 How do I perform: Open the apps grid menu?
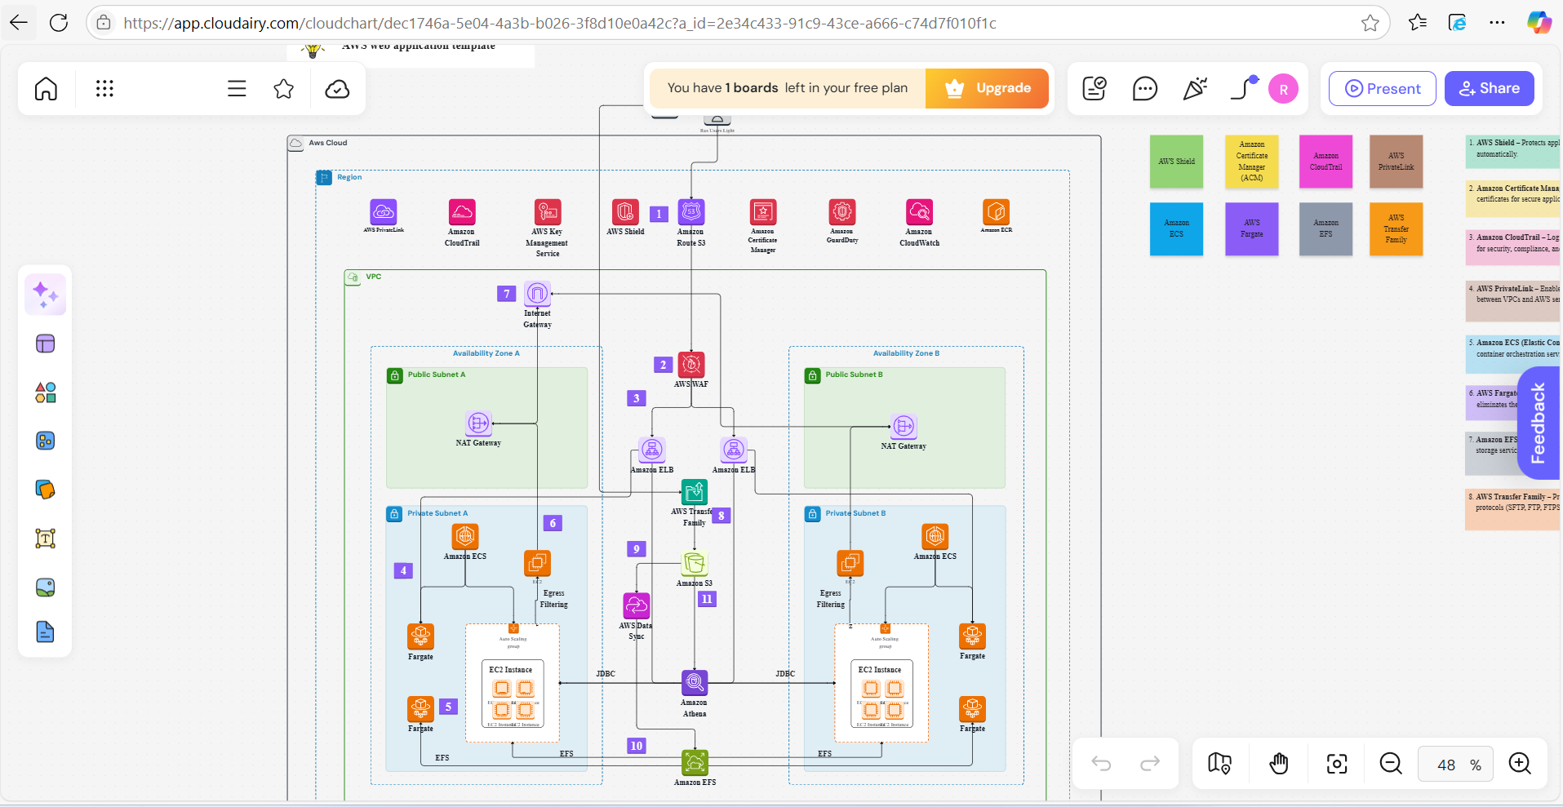coord(104,88)
